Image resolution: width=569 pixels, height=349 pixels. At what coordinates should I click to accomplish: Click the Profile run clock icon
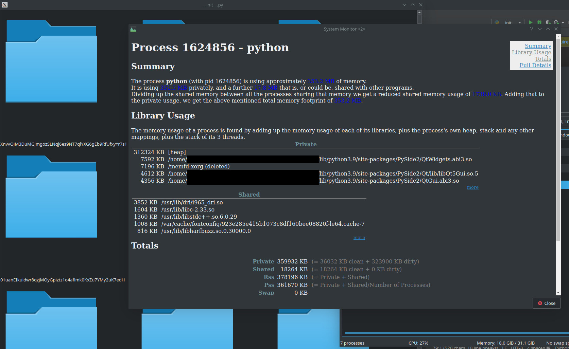(x=556, y=22)
